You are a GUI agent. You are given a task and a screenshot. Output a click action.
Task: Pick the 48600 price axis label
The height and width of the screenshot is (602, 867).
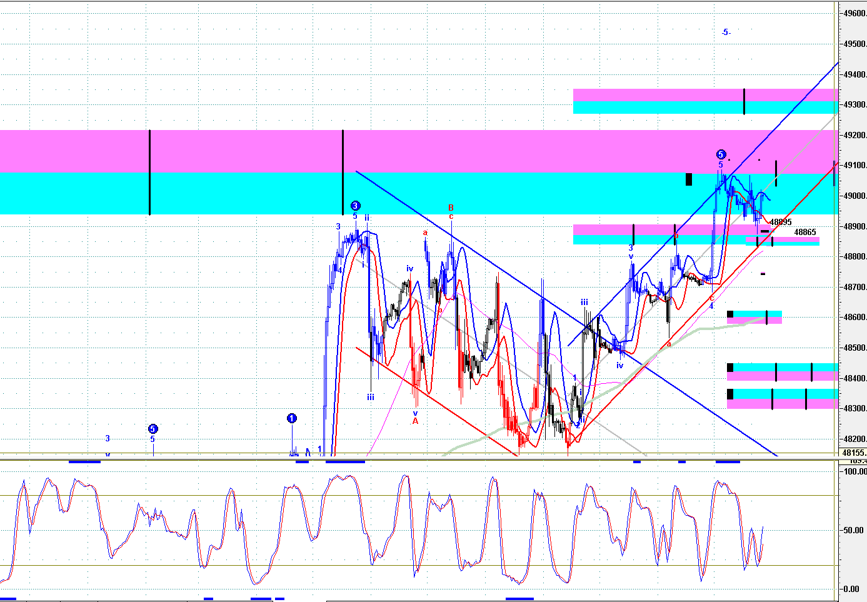point(854,318)
